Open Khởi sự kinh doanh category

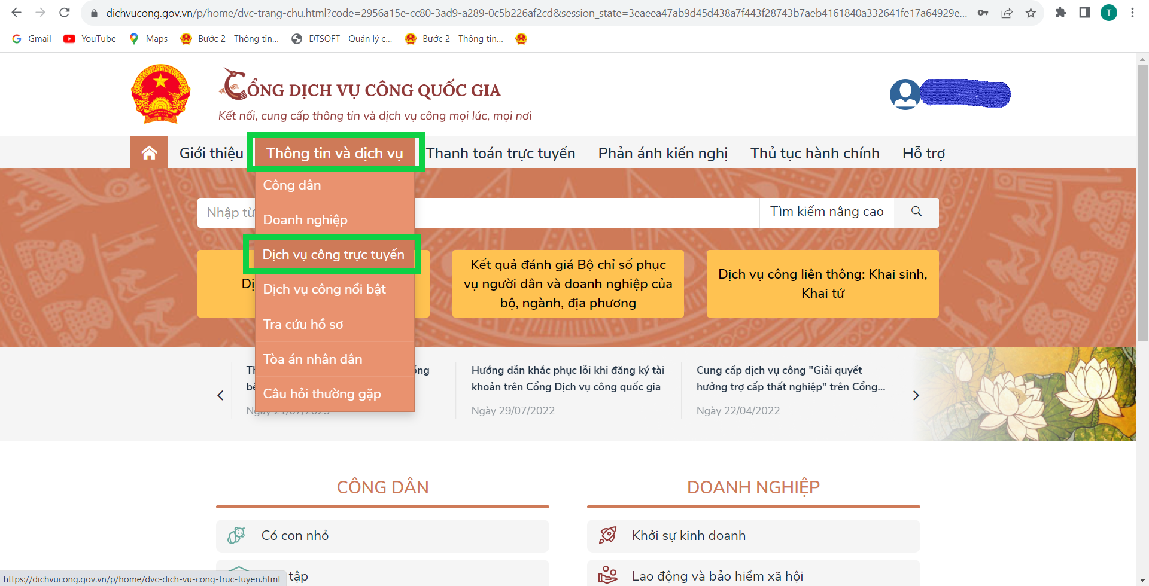click(753, 536)
